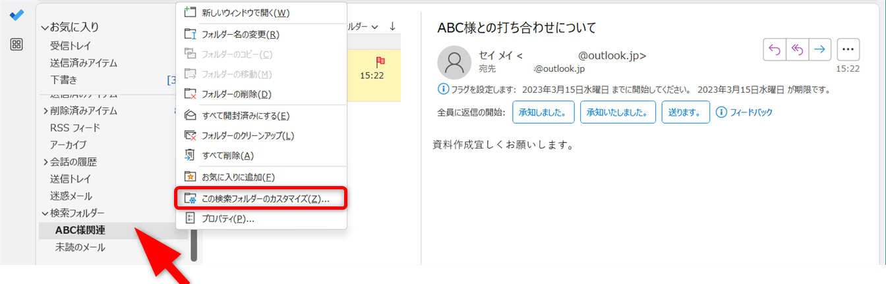Click the sender avatar picture
Viewport: 886px width, 284px height.
454,62
